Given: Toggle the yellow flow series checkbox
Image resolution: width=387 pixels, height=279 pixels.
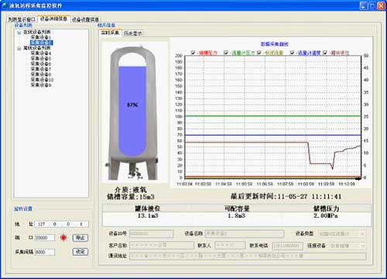Looking at the screenshot, I should pyautogui.click(x=259, y=53).
